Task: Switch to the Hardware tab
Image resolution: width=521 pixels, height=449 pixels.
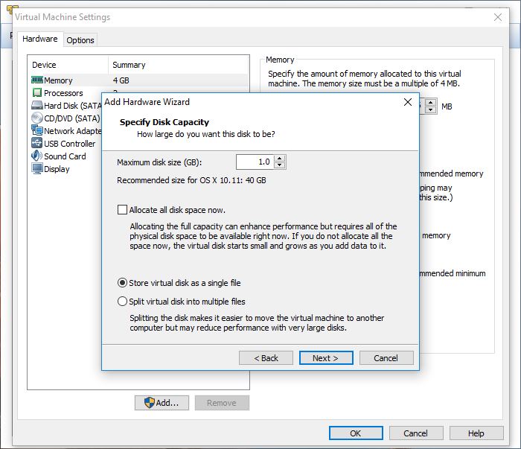Action: tap(40, 39)
